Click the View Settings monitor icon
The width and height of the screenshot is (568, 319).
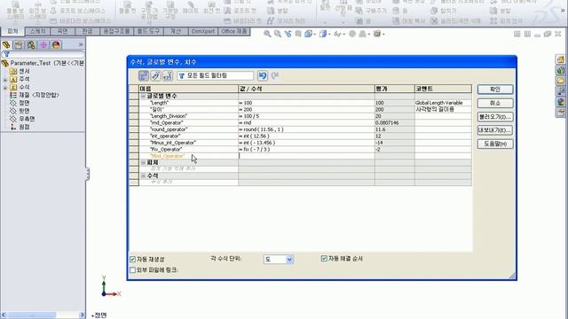tap(377, 34)
